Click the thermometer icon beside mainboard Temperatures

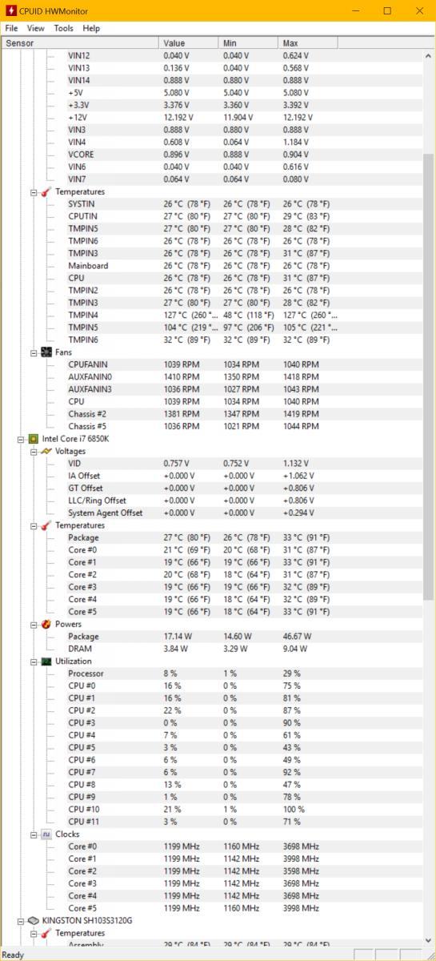coord(46,192)
